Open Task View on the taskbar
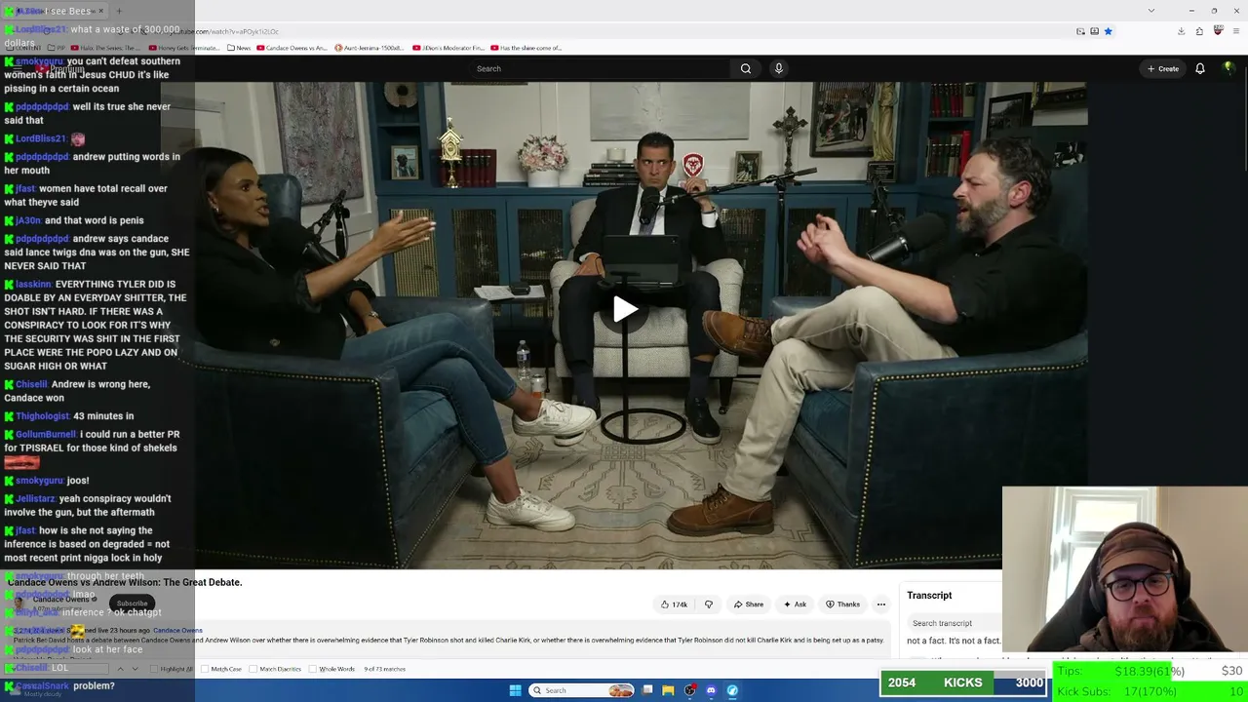The width and height of the screenshot is (1248, 702). (647, 690)
